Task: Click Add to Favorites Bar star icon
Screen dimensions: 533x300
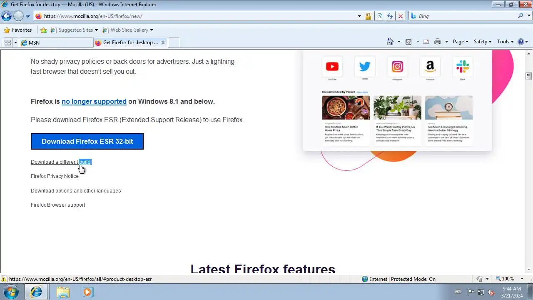Action: (x=44, y=30)
